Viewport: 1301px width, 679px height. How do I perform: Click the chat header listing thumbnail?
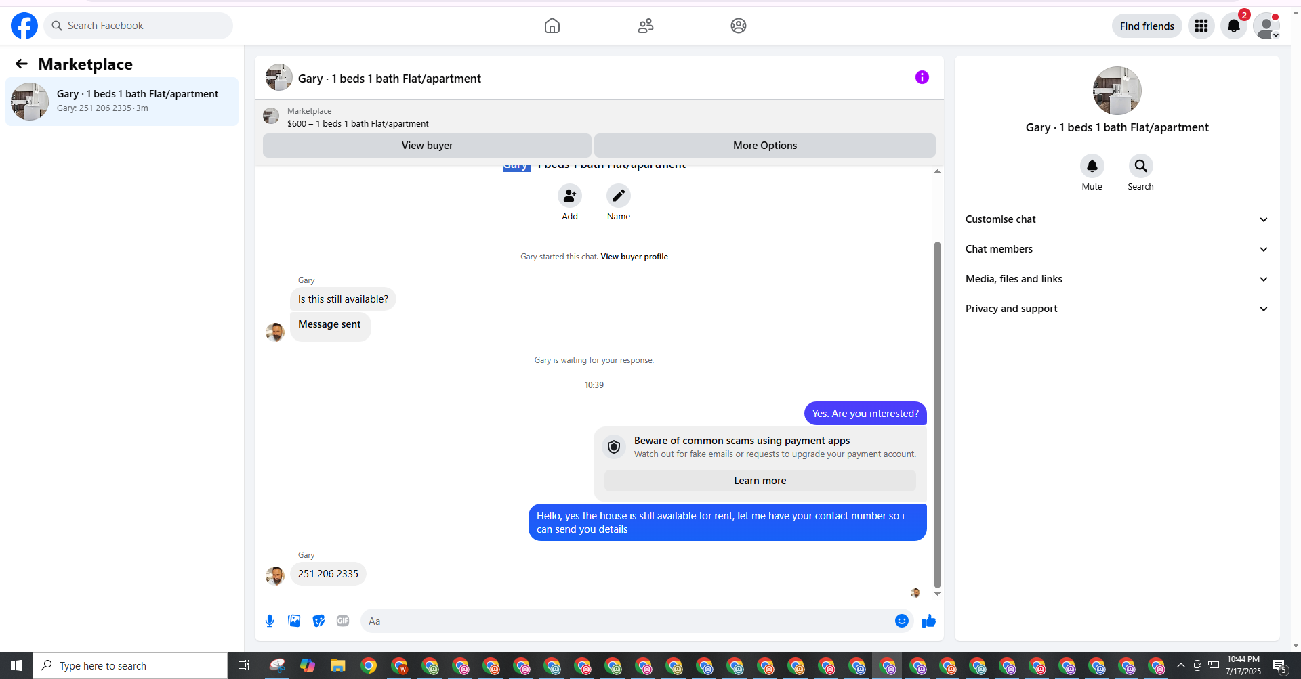(x=279, y=77)
